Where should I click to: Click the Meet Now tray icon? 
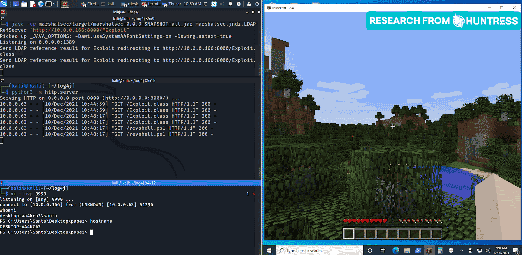470,250
